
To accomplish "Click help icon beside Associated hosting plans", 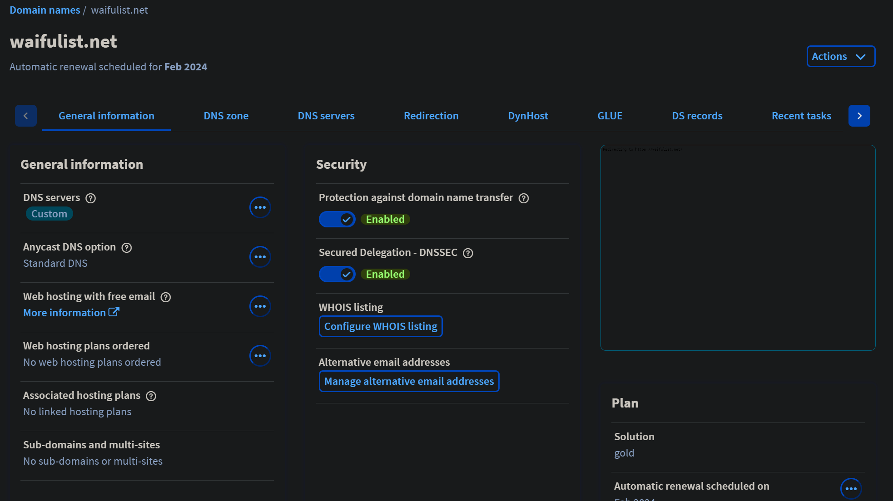I will (x=151, y=396).
